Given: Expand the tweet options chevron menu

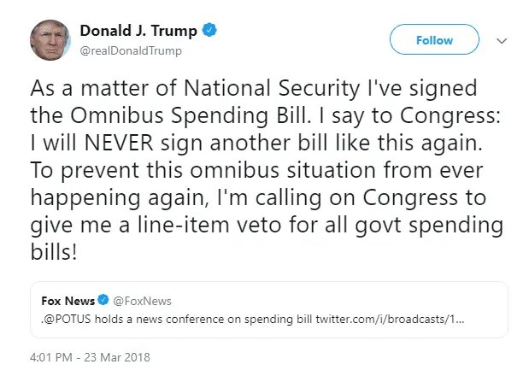Looking at the screenshot, I should (502, 40).
